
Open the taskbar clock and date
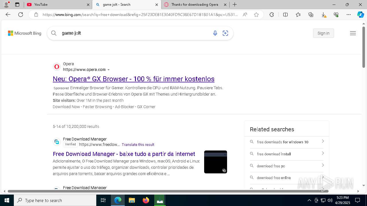coord(343,200)
